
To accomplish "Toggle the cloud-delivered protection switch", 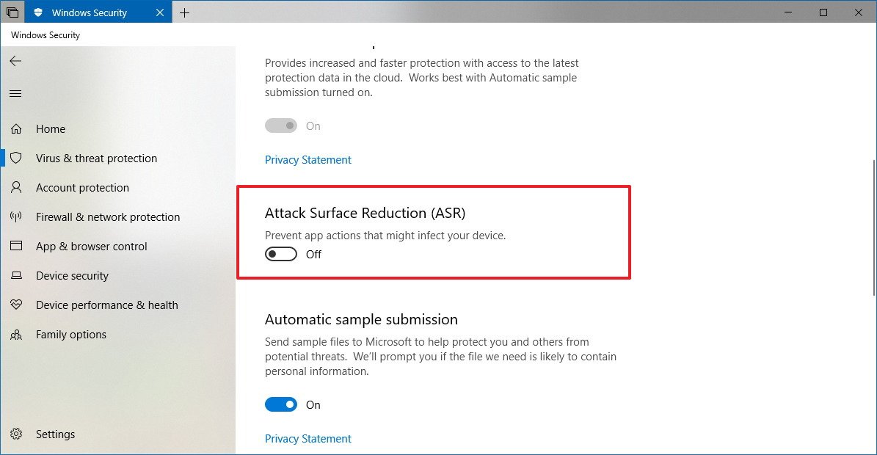I will tap(281, 126).
